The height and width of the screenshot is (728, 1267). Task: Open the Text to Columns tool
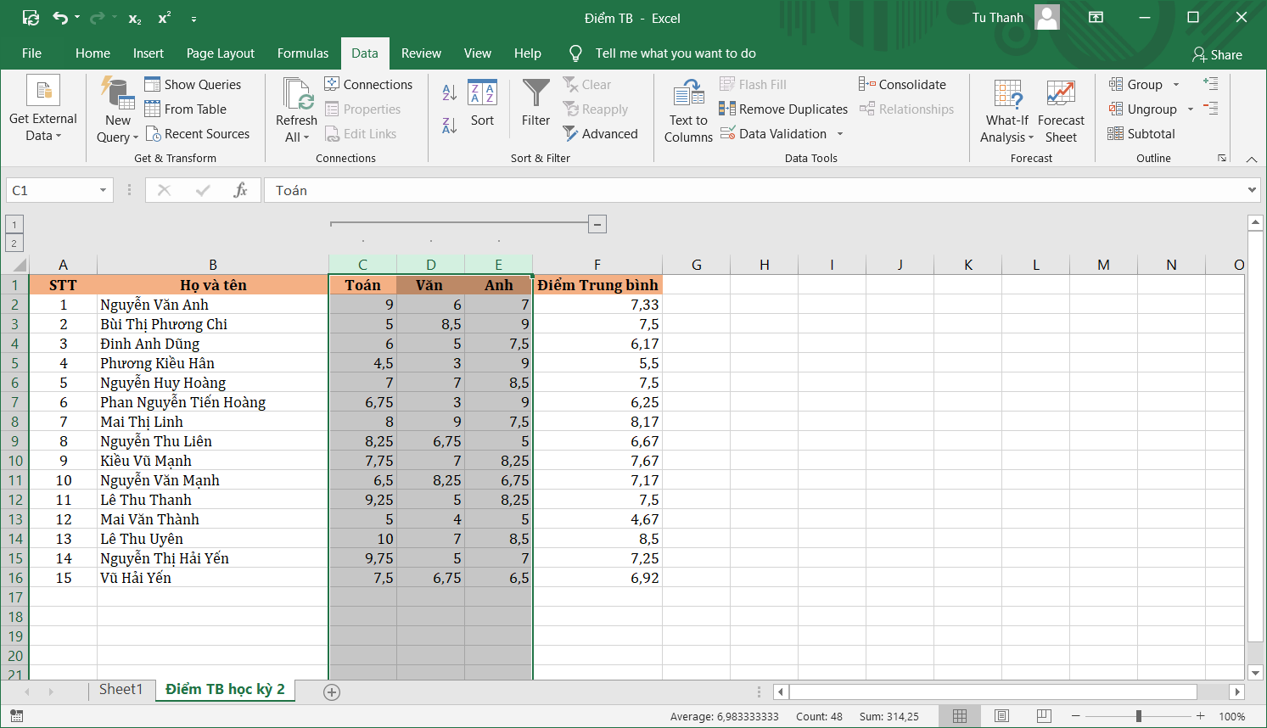click(x=688, y=110)
